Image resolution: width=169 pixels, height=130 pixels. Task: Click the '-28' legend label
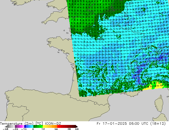pyautogui.click(x=5, y=129)
